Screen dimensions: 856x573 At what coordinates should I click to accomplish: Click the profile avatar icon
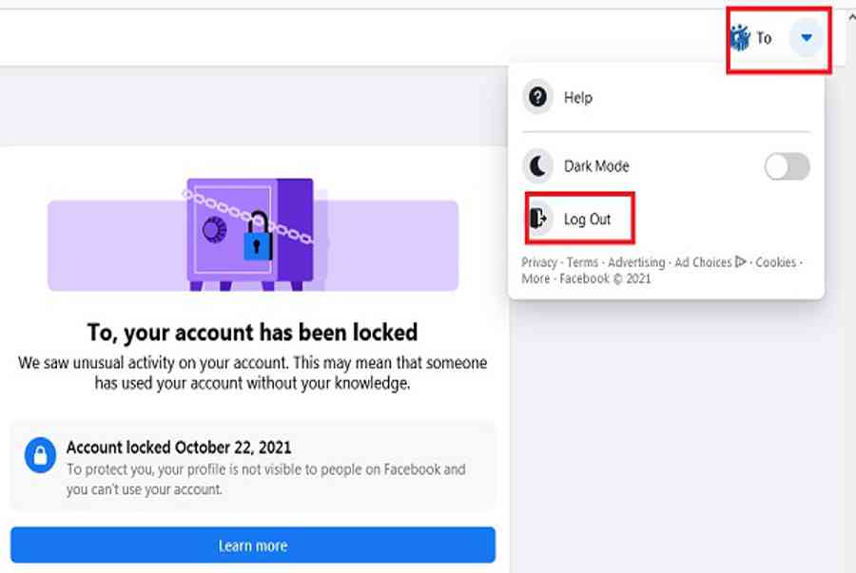740,38
